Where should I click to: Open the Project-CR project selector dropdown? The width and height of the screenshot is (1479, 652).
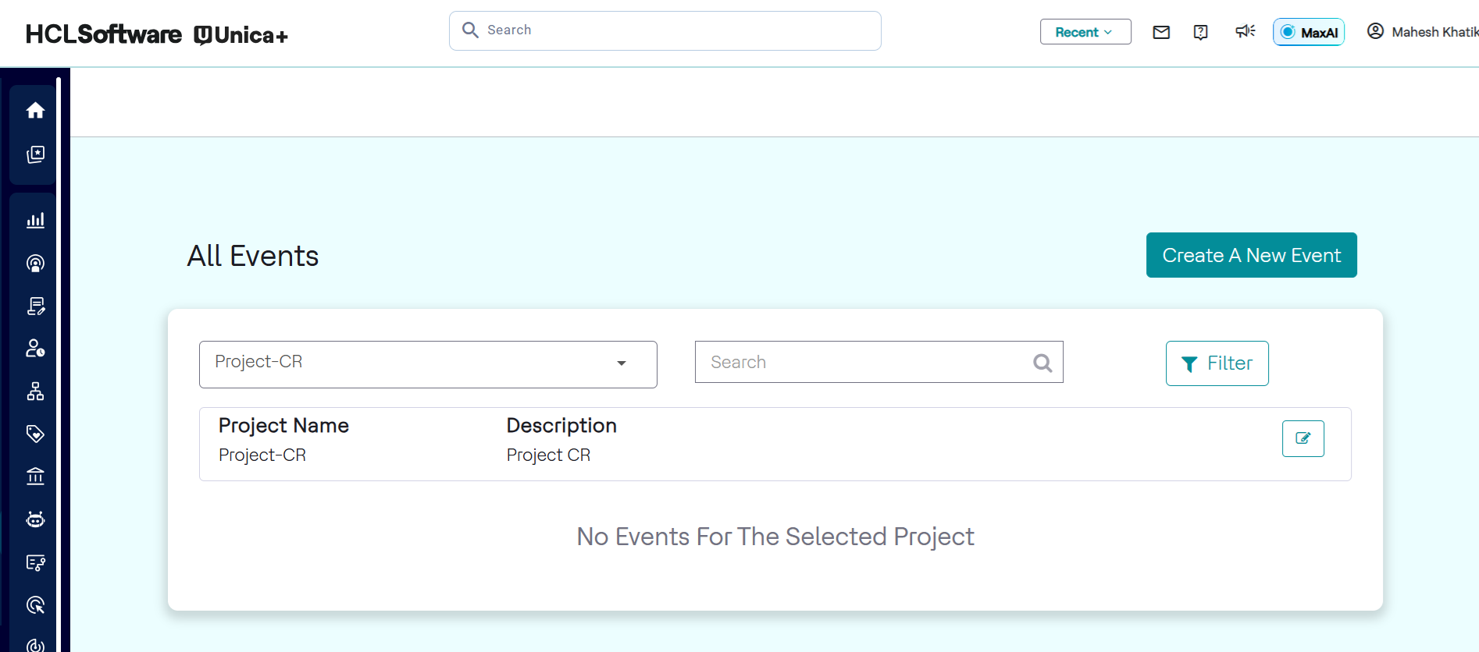[428, 363]
